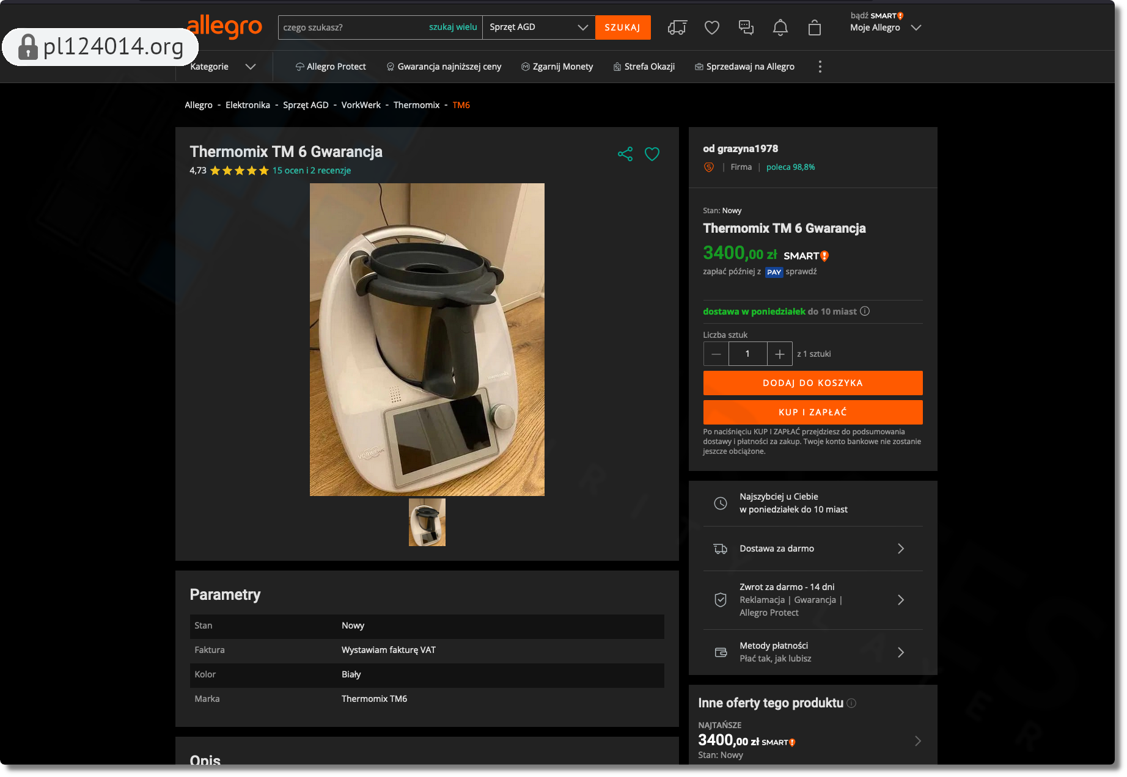The image size is (1127, 777).
Task: Click 'sprawdź' pay later link
Action: tap(801, 272)
